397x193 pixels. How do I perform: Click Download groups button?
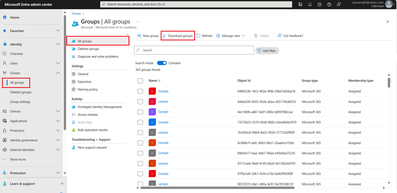[x=178, y=36]
